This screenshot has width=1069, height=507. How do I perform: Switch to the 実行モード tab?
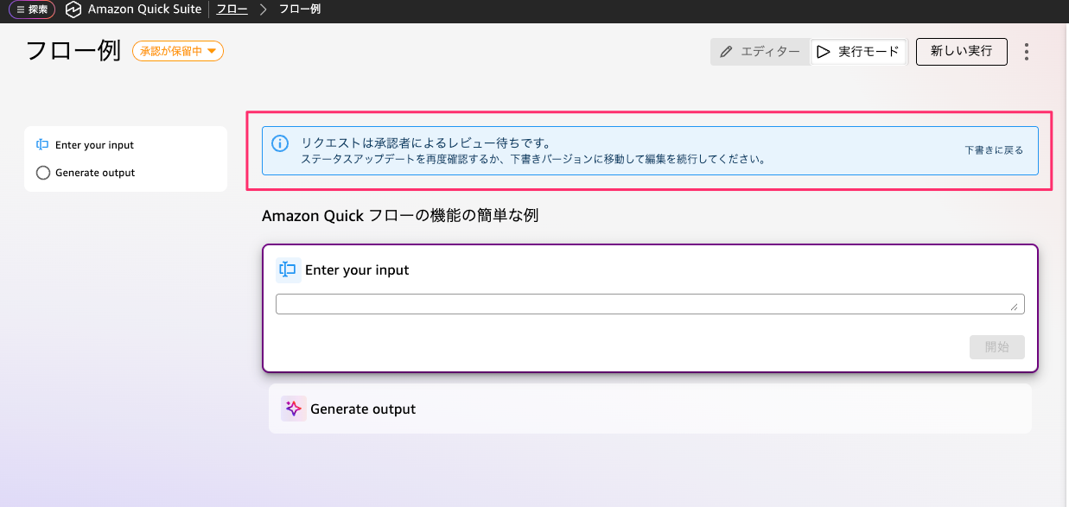coord(858,52)
